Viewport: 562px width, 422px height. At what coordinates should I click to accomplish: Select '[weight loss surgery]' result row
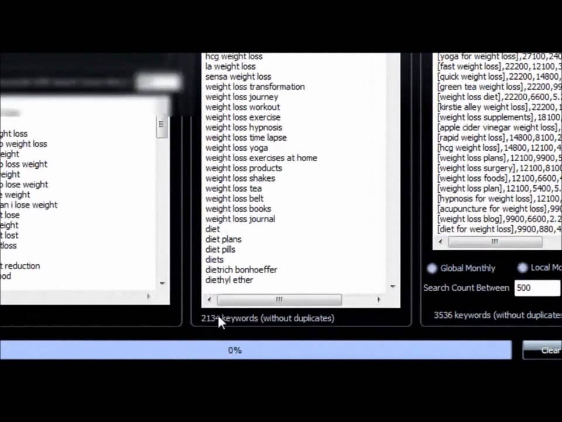coord(499,168)
